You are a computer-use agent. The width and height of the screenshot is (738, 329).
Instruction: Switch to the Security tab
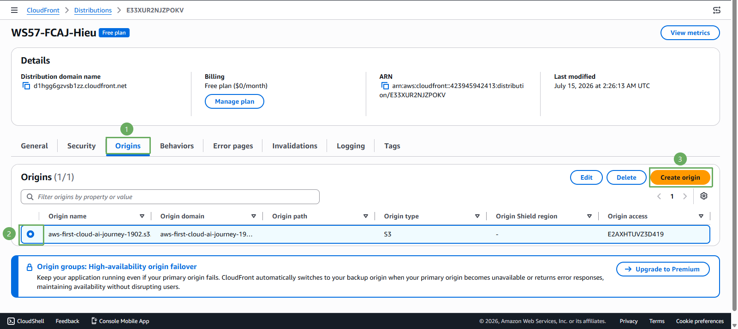point(81,146)
